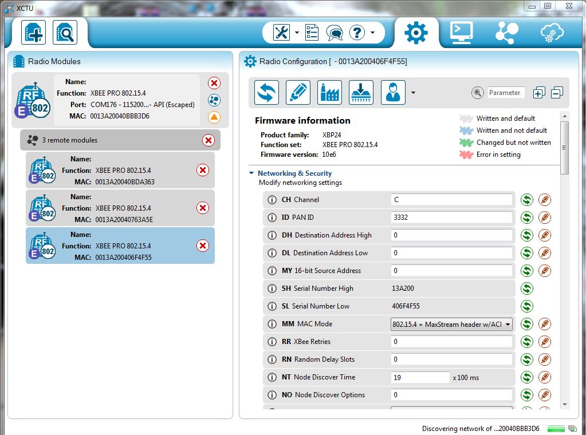Edit the Node Discover Time field
Screen dimensions: 586x435
(420, 377)
